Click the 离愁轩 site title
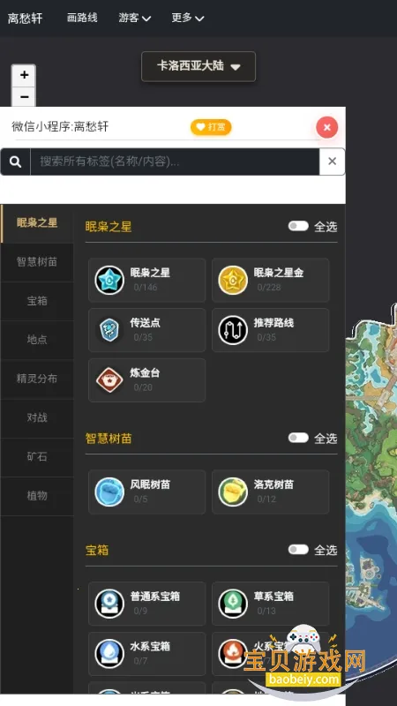Image resolution: width=397 pixels, height=706 pixels. [26, 18]
